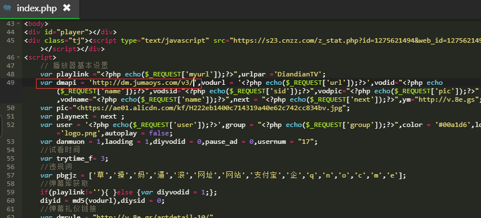The height and width of the screenshot is (218, 481).
Task: Click line number 44 in the gutter
Action: [x=10, y=32]
